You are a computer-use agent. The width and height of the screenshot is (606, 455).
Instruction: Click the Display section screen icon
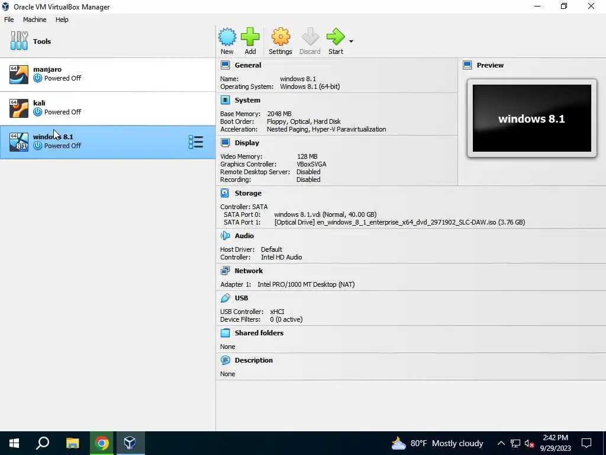[225, 143]
